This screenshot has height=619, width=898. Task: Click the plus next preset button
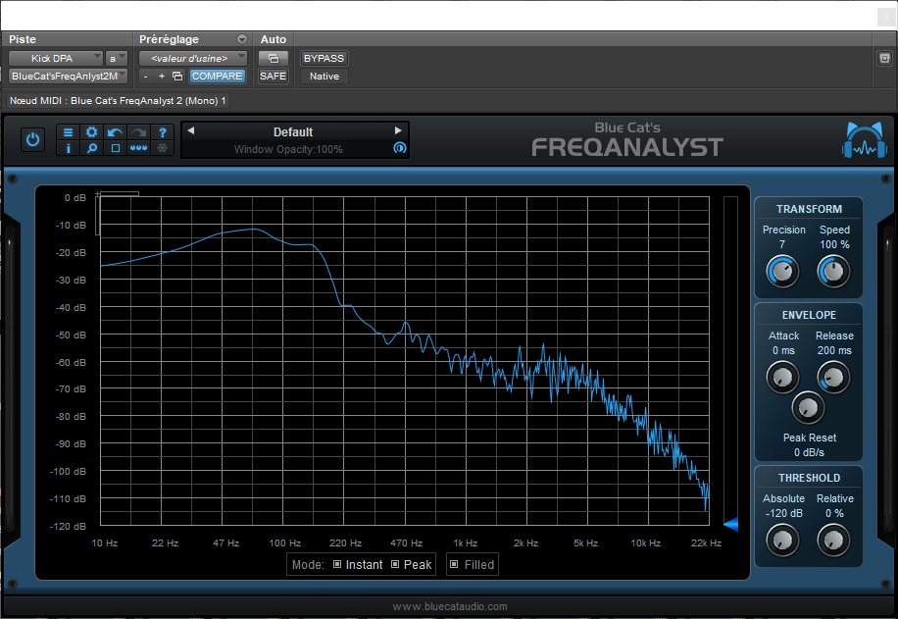point(162,77)
